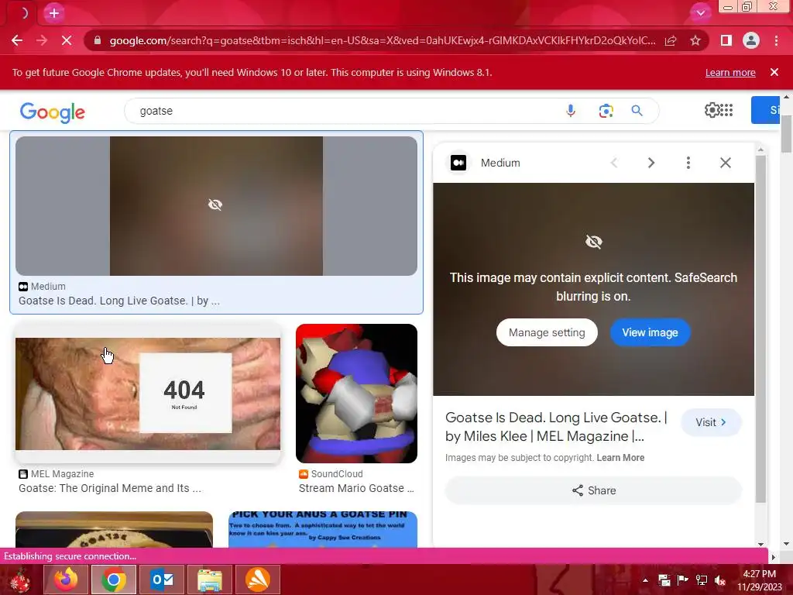Image resolution: width=793 pixels, height=595 pixels.
Task: Expand the tab search dropdown arrow
Action: tap(700, 13)
